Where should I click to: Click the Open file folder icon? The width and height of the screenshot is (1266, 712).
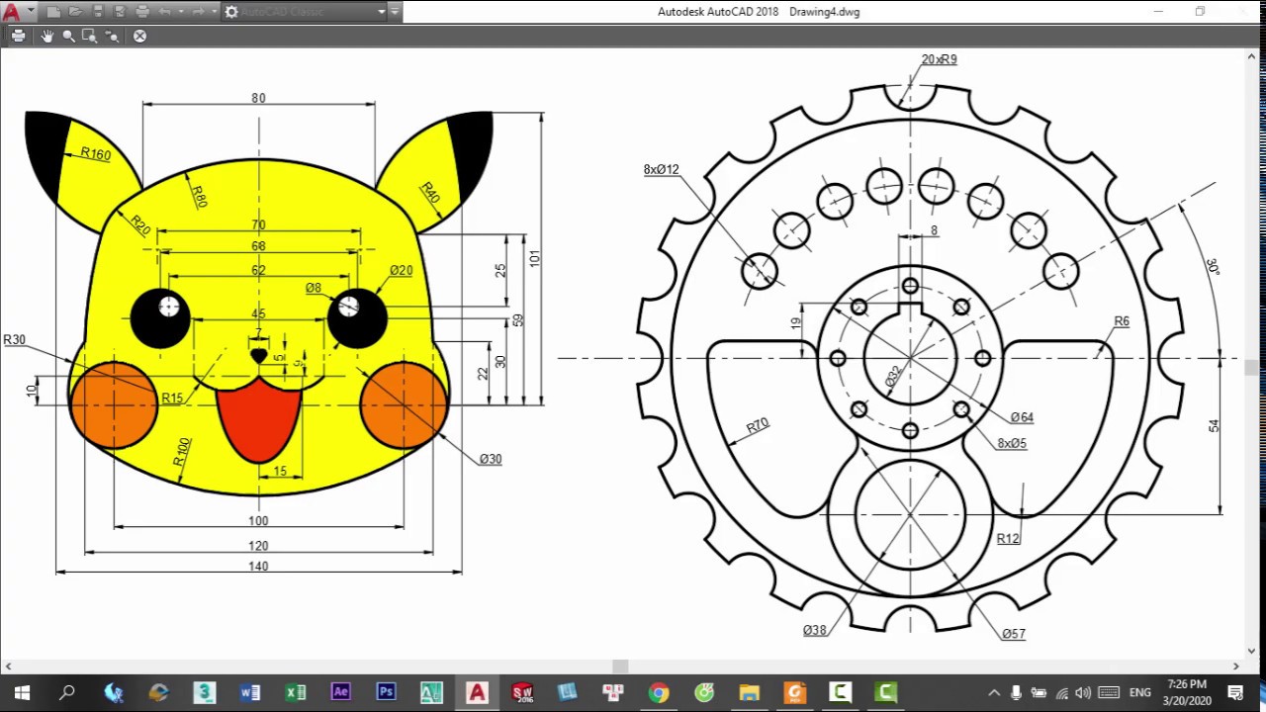76,12
